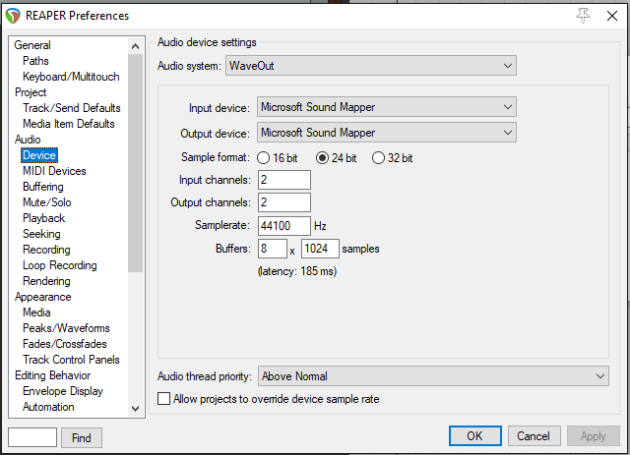
Task: Click the pin icon in title bar
Action: click(583, 15)
